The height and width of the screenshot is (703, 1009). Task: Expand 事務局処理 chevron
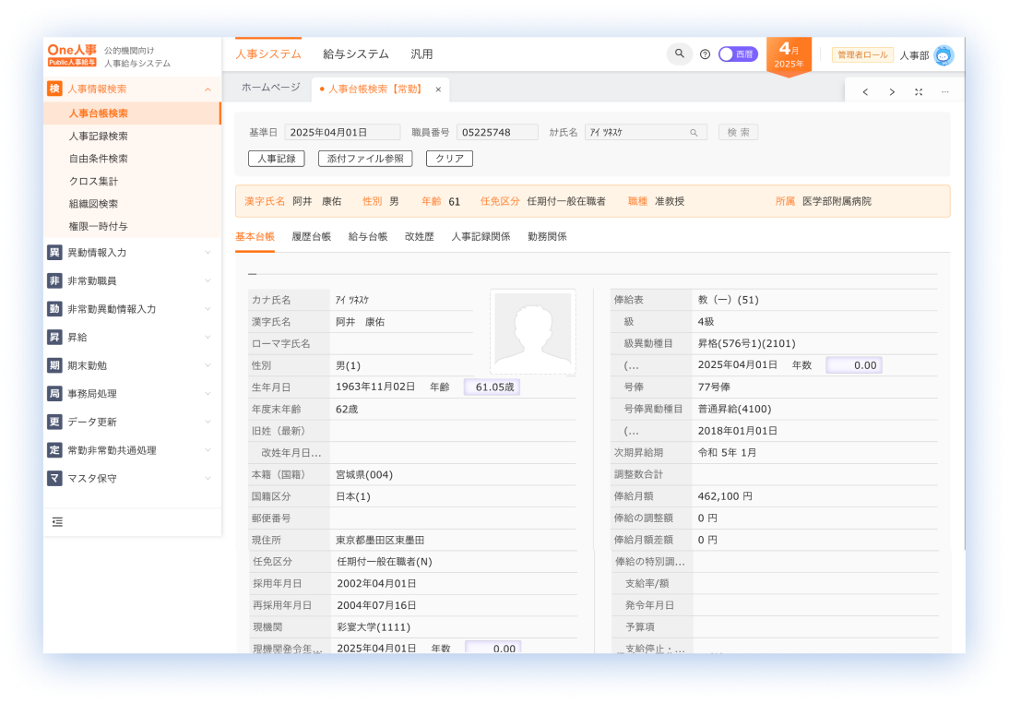pyautogui.click(x=208, y=393)
